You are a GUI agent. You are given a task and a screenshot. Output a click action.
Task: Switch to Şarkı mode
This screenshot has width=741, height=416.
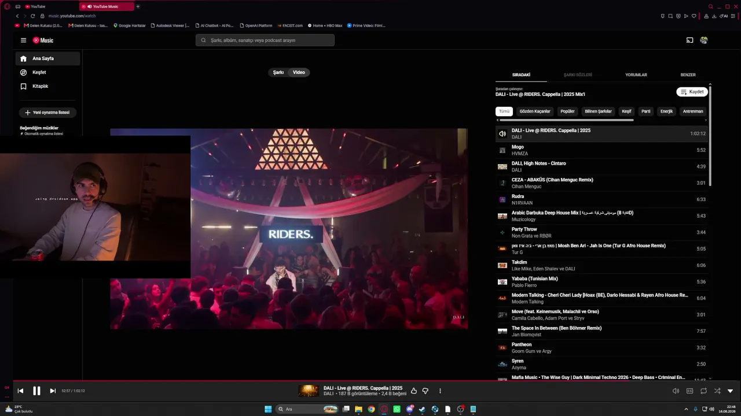click(278, 72)
